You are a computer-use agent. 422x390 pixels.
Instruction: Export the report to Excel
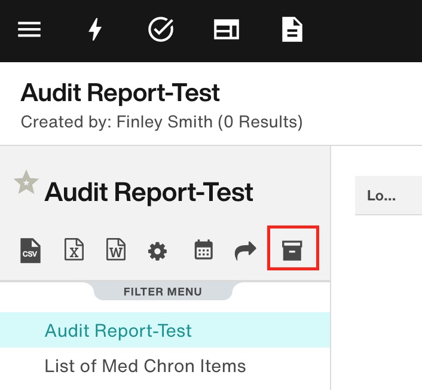pyautogui.click(x=74, y=249)
